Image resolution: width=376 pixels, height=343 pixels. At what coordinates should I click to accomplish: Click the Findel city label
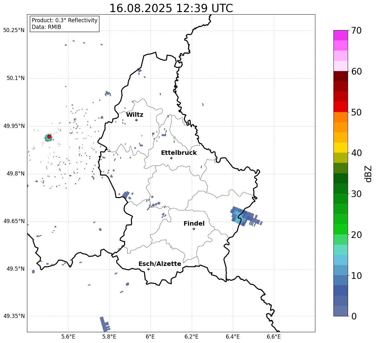(194, 223)
